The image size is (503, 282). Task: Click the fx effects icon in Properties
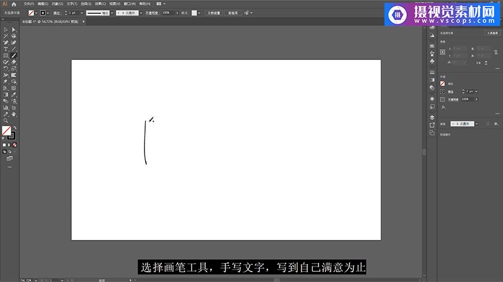tap(443, 107)
